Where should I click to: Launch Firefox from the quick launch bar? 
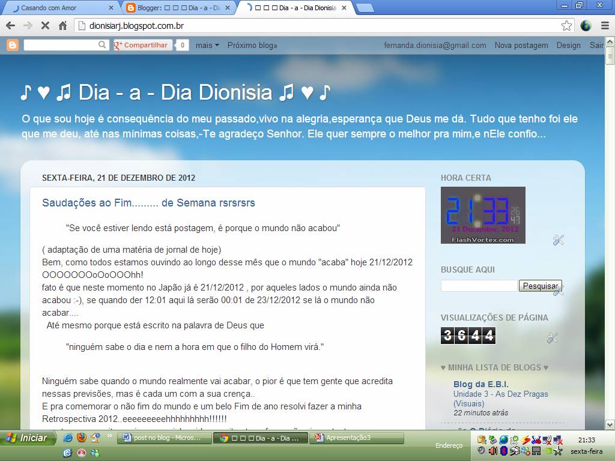82,438
